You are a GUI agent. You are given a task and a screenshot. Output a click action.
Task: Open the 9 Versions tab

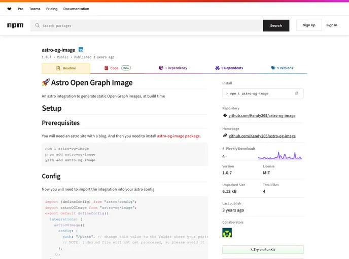pyautogui.click(x=282, y=68)
